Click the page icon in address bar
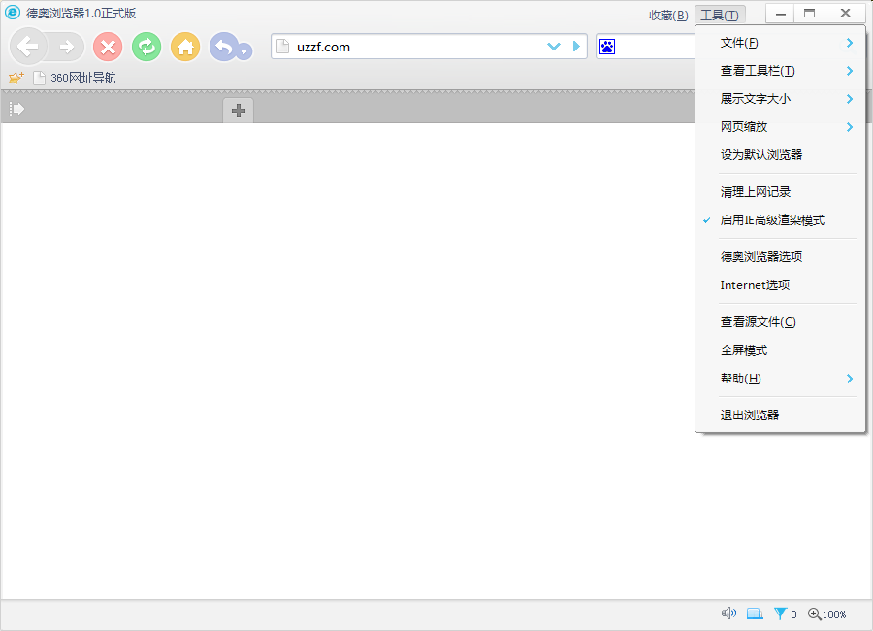This screenshot has width=873, height=631. coord(283,47)
